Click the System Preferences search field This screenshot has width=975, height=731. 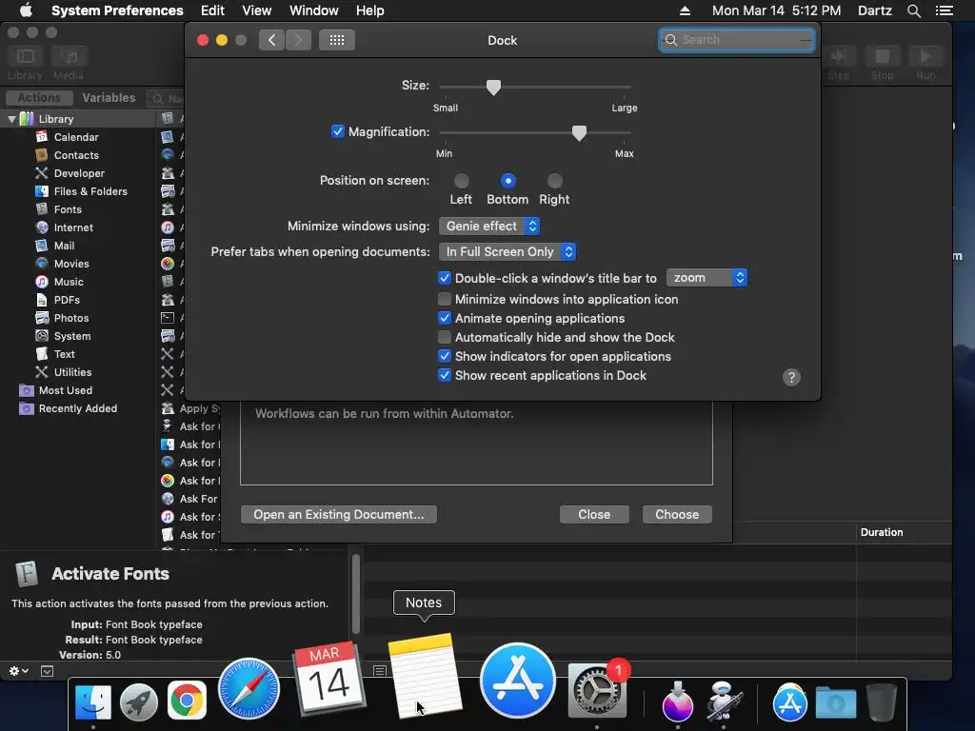(x=737, y=40)
